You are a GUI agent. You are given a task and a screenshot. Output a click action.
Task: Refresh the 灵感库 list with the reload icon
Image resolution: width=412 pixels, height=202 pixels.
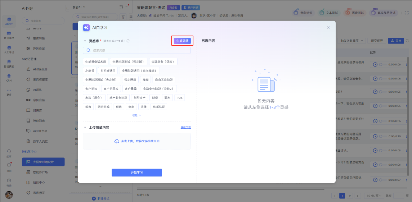point(128,41)
